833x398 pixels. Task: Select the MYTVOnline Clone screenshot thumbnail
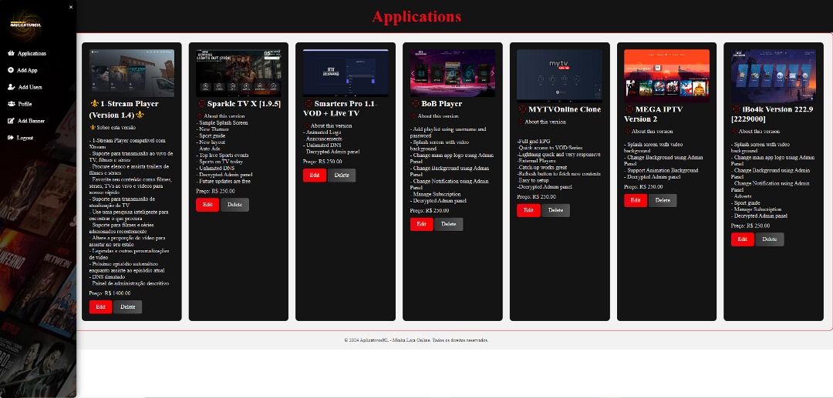point(559,75)
